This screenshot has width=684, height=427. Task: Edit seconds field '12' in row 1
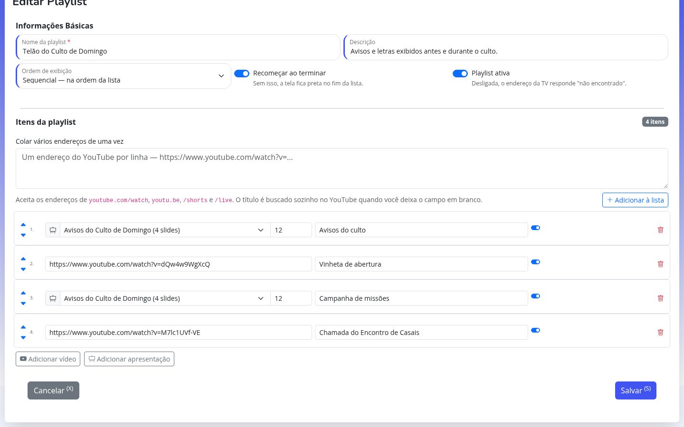pos(291,230)
